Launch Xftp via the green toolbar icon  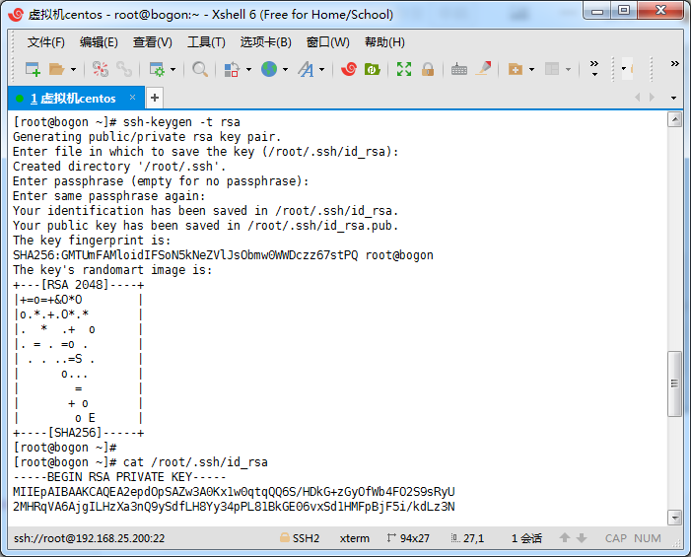point(372,69)
